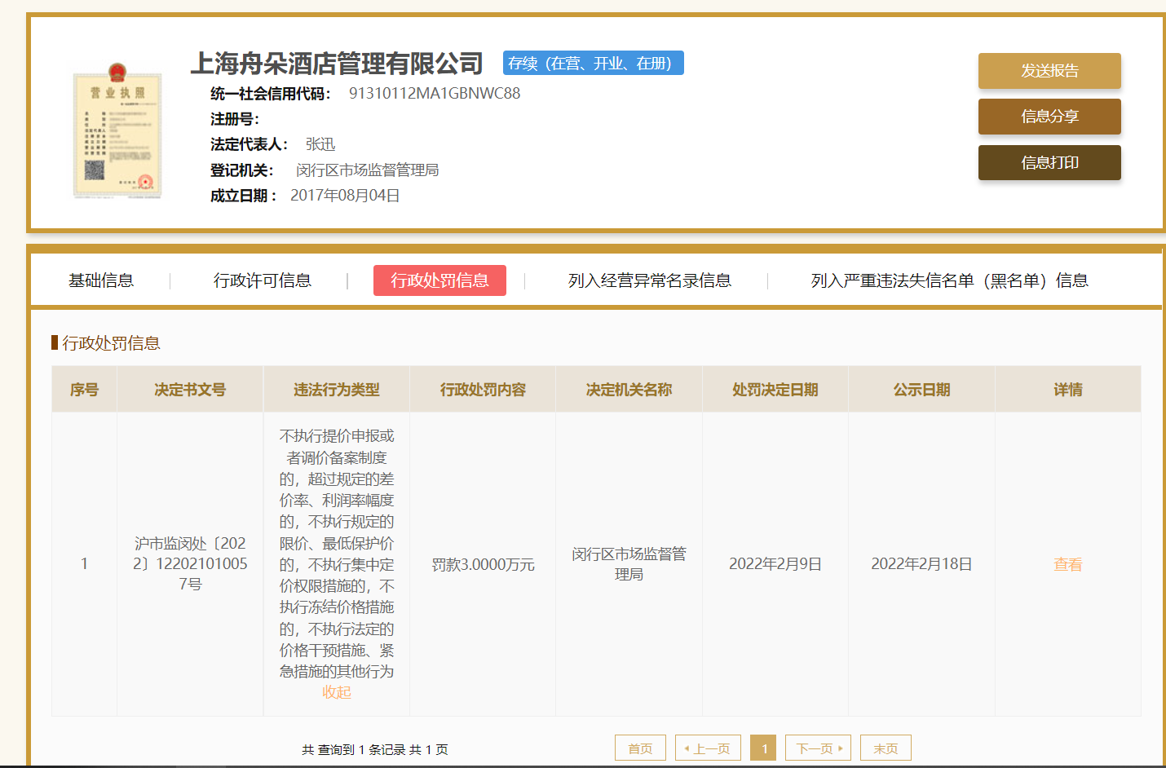The image size is (1166, 768).
Task: Open 信息分享 sharing option
Action: coord(1049,117)
